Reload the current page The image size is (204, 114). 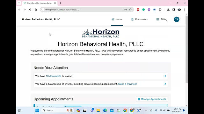point(30,9)
